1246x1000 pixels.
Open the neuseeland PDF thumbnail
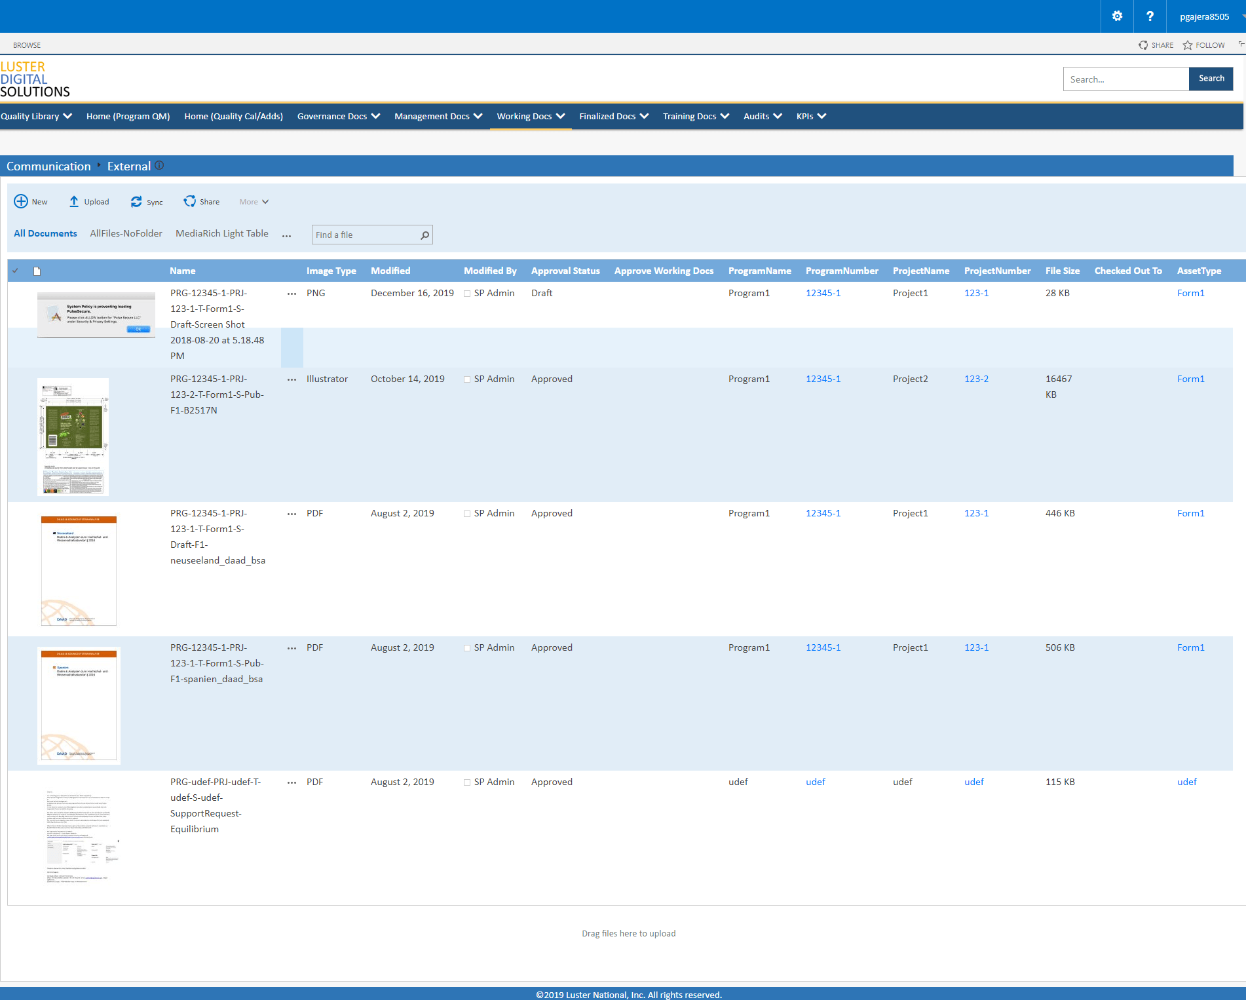79,571
